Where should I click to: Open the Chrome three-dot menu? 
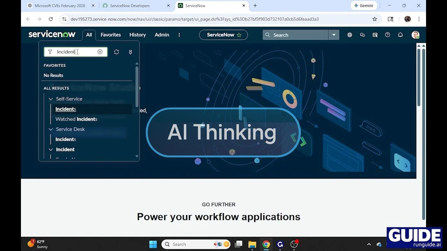[419, 19]
